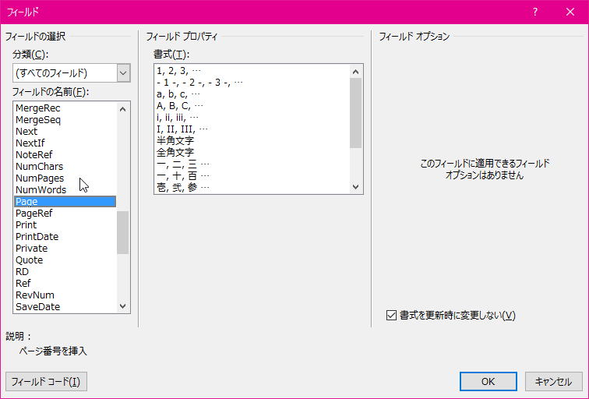Select the highlighted Page field
This screenshot has width=589, height=399.
(65, 201)
